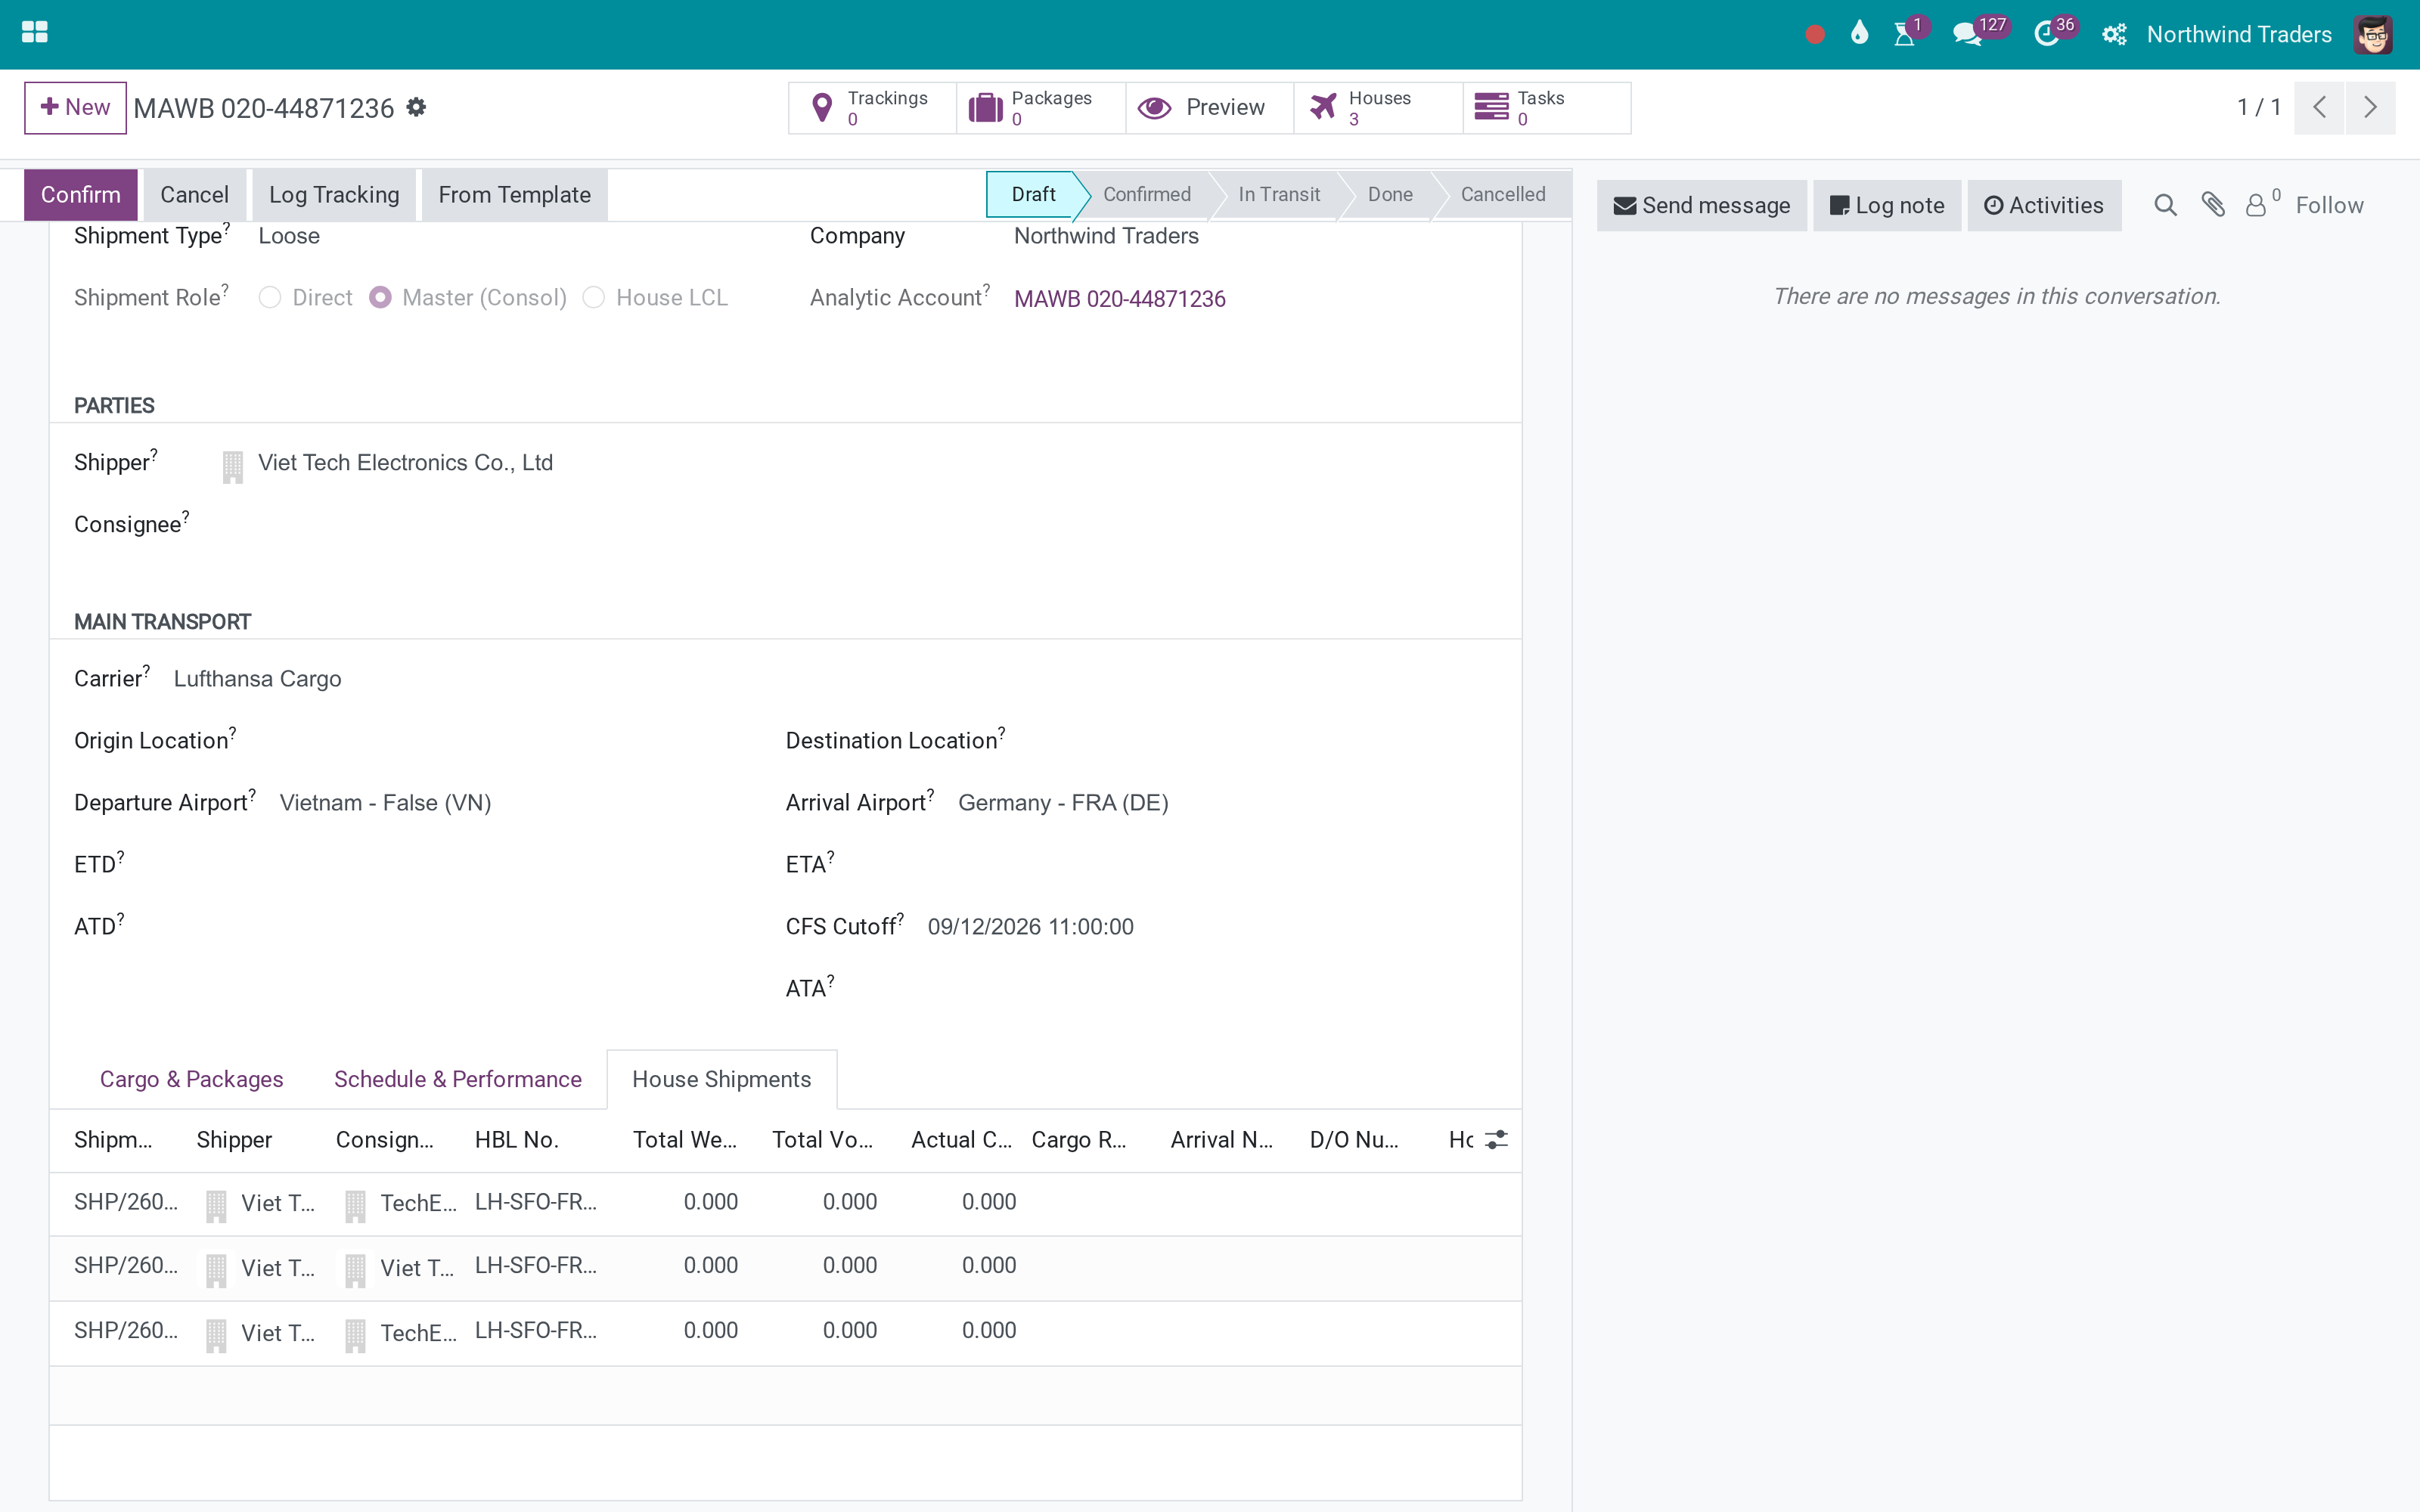This screenshot has height=1512, width=2420.
Task: Click Northwind Traders company switcher in top bar
Action: click(x=2239, y=35)
